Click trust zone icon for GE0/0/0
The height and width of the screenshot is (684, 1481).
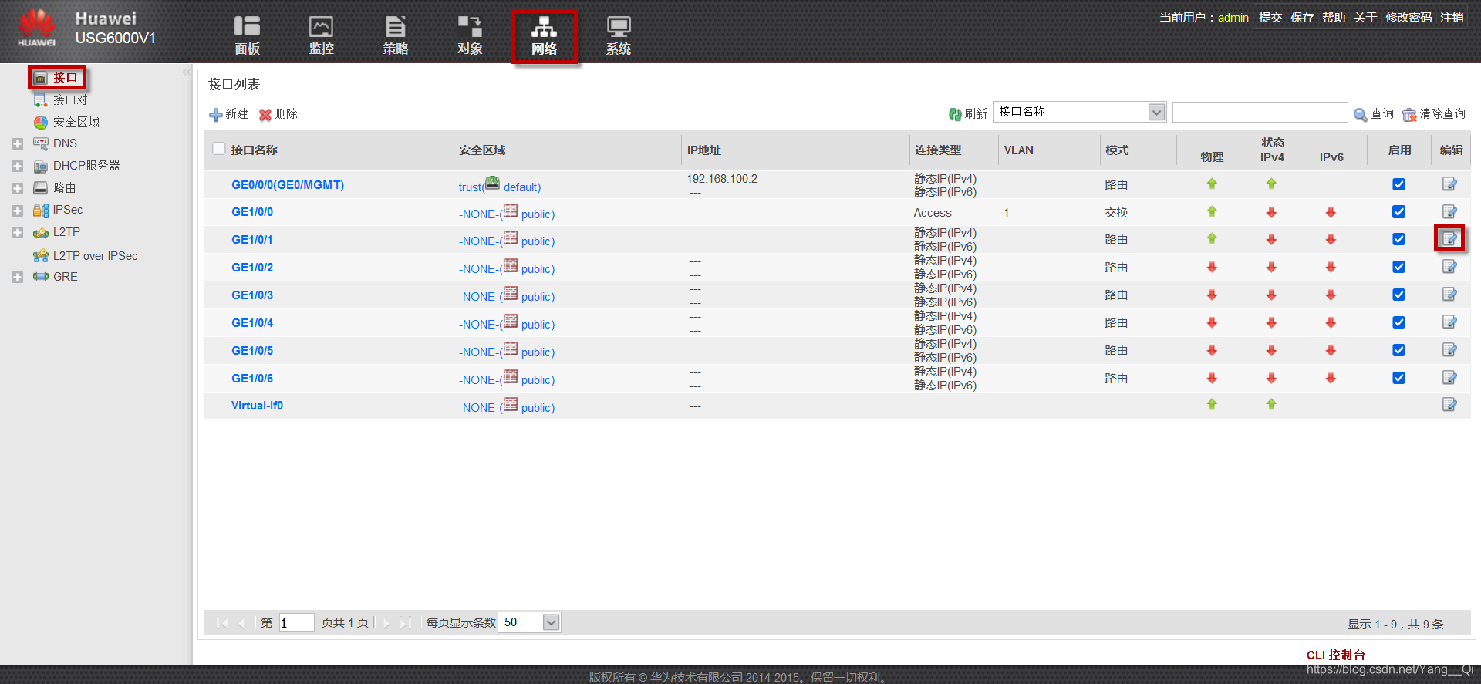click(x=492, y=184)
